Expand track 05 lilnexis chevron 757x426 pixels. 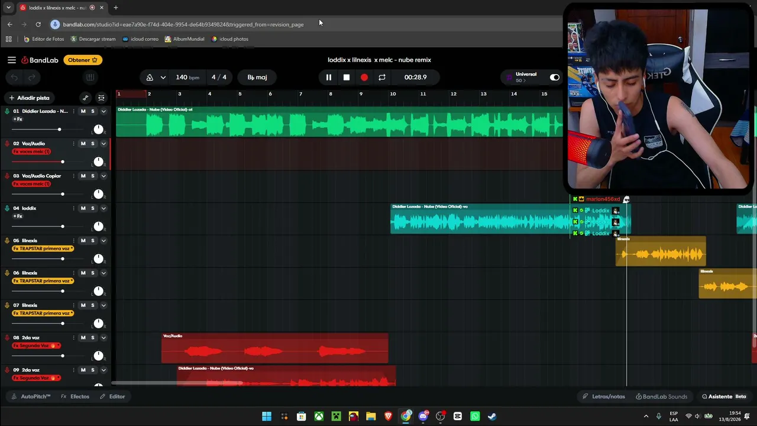coord(103,241)
